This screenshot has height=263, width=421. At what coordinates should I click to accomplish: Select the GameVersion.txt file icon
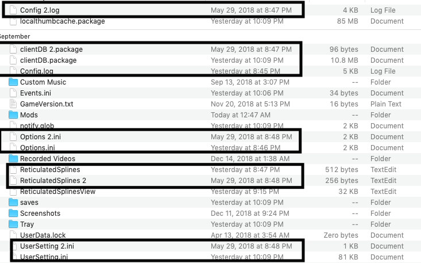pos(13,104)
